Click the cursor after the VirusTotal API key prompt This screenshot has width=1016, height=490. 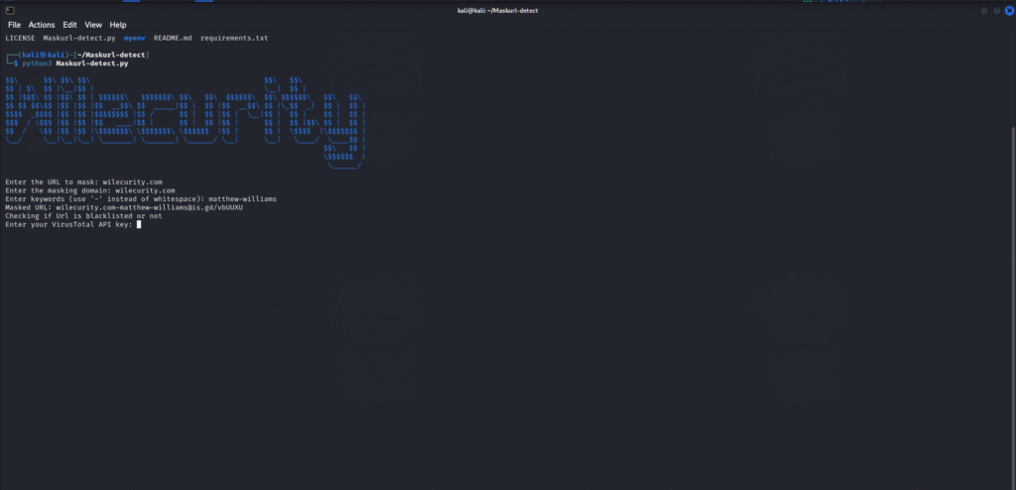pos(140,224)
